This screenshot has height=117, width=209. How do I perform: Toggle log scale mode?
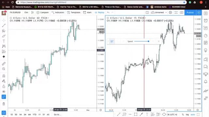(x=187, y=114)
